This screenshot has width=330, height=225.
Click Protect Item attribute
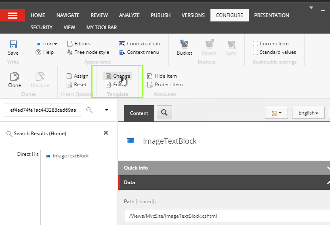165,85
